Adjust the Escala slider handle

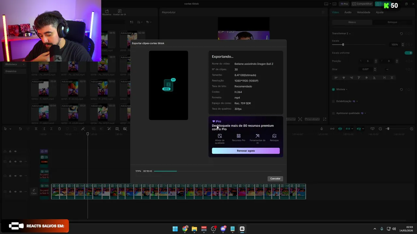point(343,45)
